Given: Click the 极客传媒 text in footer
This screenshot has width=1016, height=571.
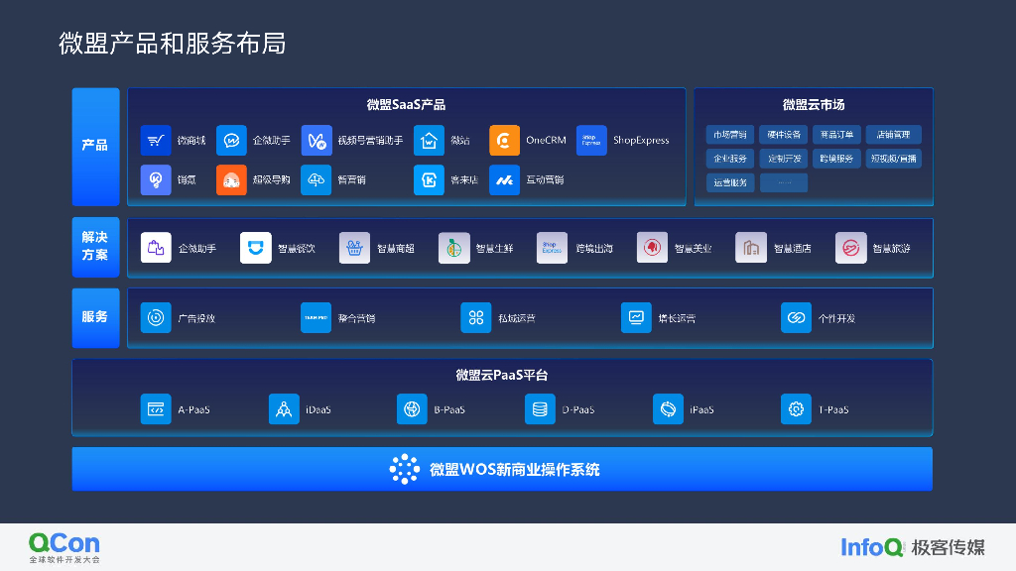Looking at the screenshot, I should point(948,547).
